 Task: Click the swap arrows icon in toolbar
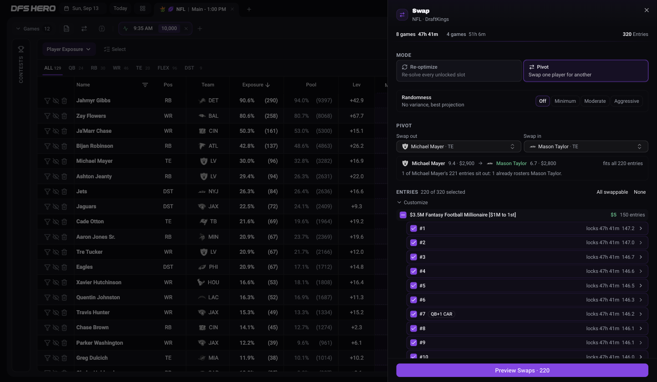click(x=84, y=29)
